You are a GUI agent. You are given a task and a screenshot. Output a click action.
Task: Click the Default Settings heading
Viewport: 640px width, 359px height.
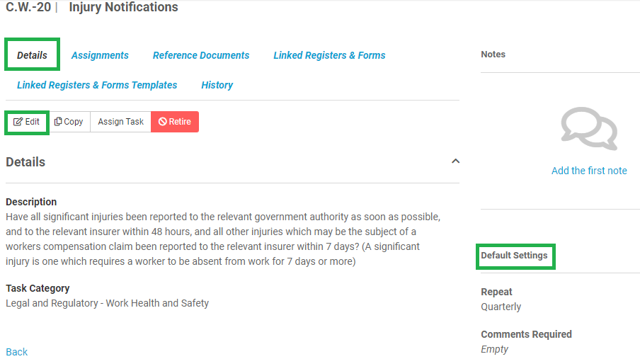514,256
